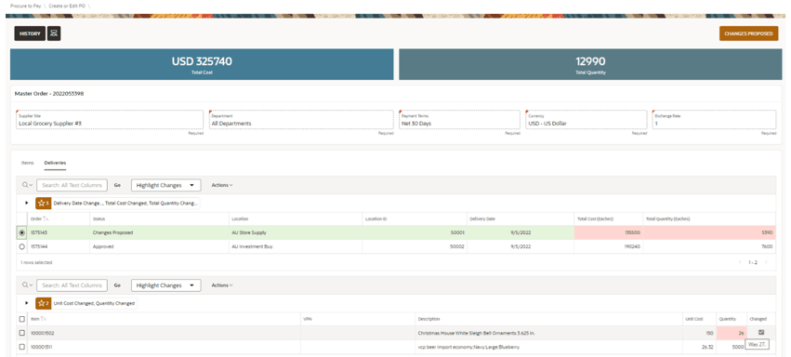Image resolution: width=791 pixels, height=357 pixels.
Task: Select the Deliveries tab
Action: (55, 163)
